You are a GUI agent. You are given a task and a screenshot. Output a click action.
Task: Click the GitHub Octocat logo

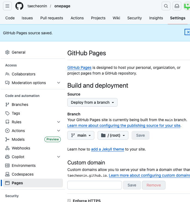click(x=19, y=6)
